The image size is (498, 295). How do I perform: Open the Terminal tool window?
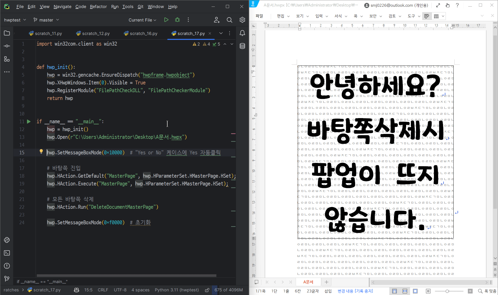pyautogui.click(x=7, y=253)
